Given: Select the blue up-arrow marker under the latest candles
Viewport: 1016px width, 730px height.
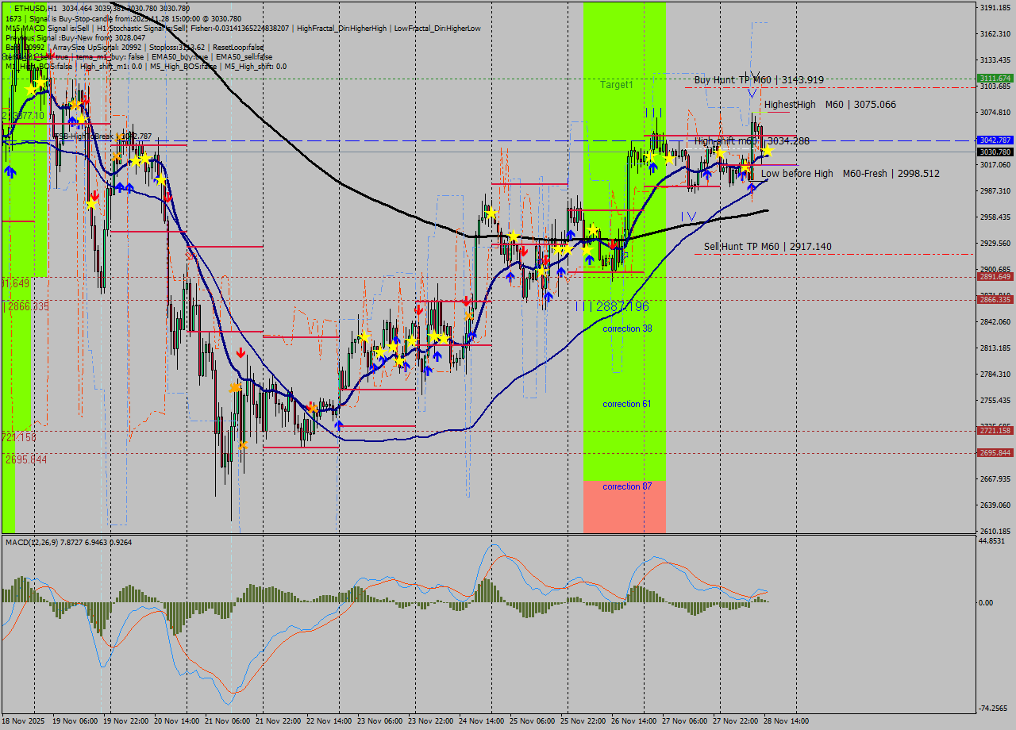Looking at the screenshot, I should click(x=752, y=189).
